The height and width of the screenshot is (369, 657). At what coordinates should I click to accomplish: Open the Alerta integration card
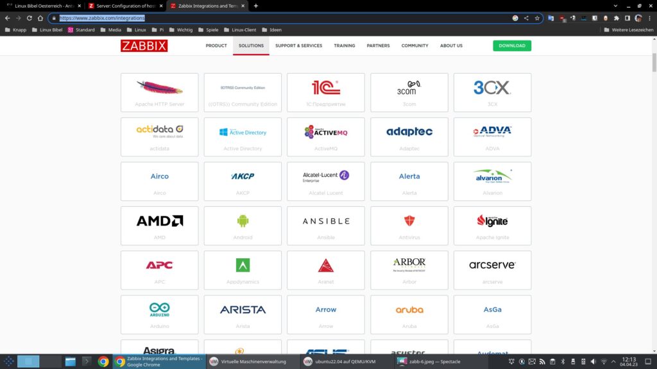pos(409,181)
